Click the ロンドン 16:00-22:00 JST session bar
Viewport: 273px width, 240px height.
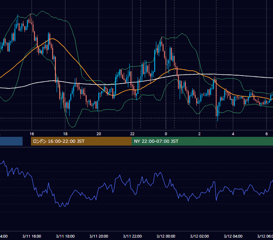[81, 141]
